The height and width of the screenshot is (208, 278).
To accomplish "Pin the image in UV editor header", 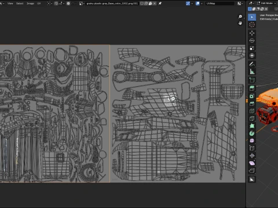I will [160, 3].
